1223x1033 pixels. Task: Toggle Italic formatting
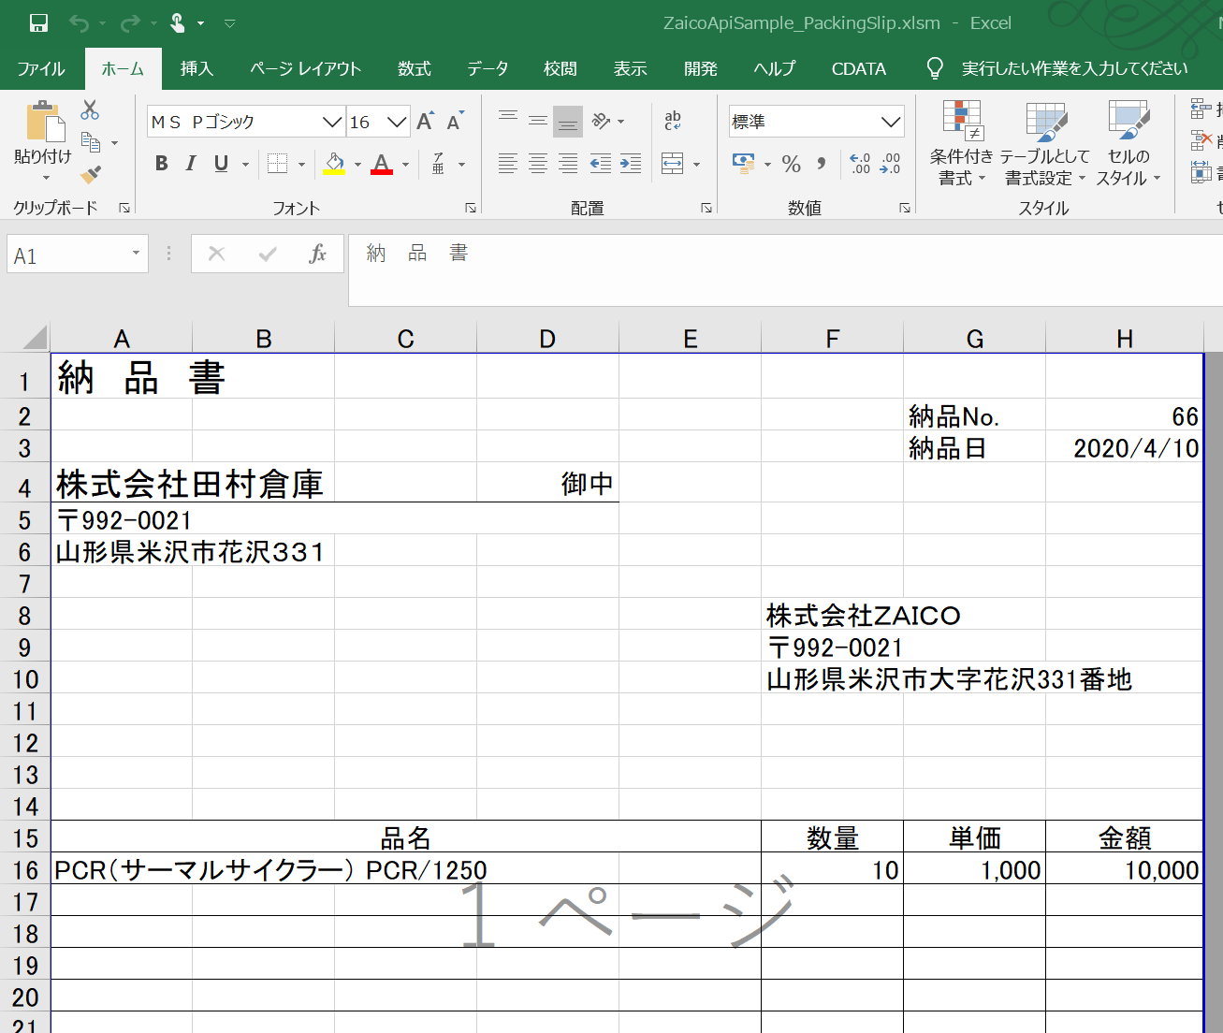click(191, 164)
